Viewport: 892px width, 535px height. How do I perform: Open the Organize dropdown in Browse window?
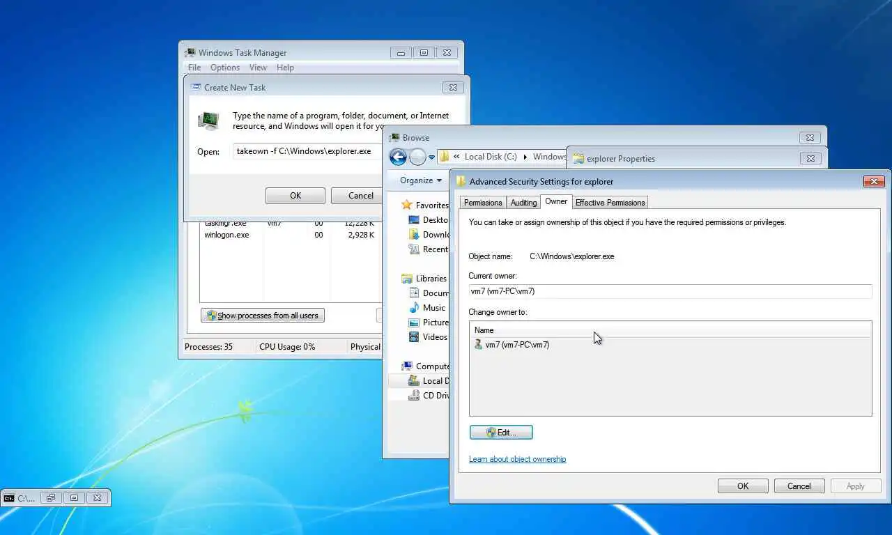pos(420,180)
